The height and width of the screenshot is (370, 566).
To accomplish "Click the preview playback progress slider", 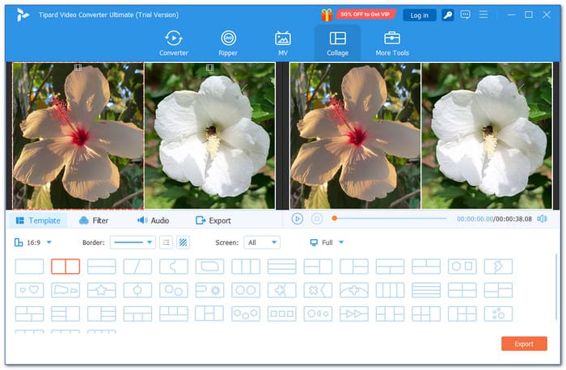I will click(390, 218).
